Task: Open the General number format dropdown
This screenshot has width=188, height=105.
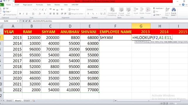Action: click(105, 9)
